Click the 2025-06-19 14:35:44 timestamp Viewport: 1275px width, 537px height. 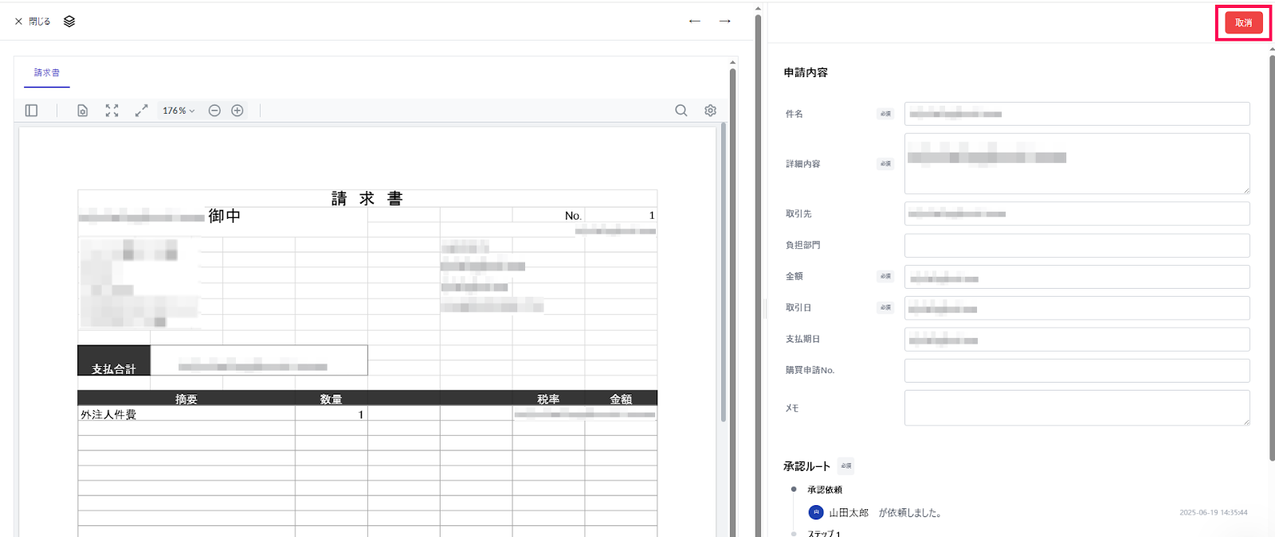pyautogui.click(x=1214, y=512)
